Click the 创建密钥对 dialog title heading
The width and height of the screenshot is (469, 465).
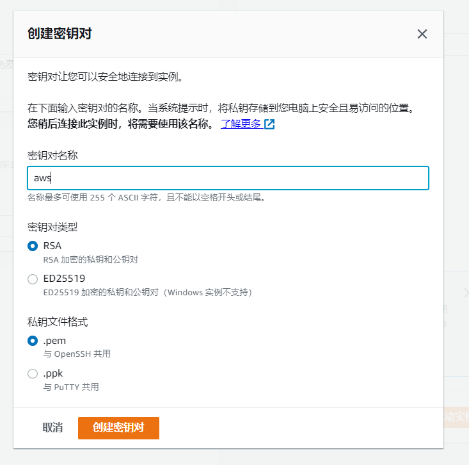coord(60,34)
